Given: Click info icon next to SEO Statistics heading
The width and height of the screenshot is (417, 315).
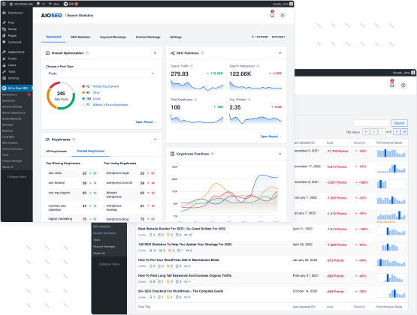Looking at the screenshot, I should coord(202,53).
